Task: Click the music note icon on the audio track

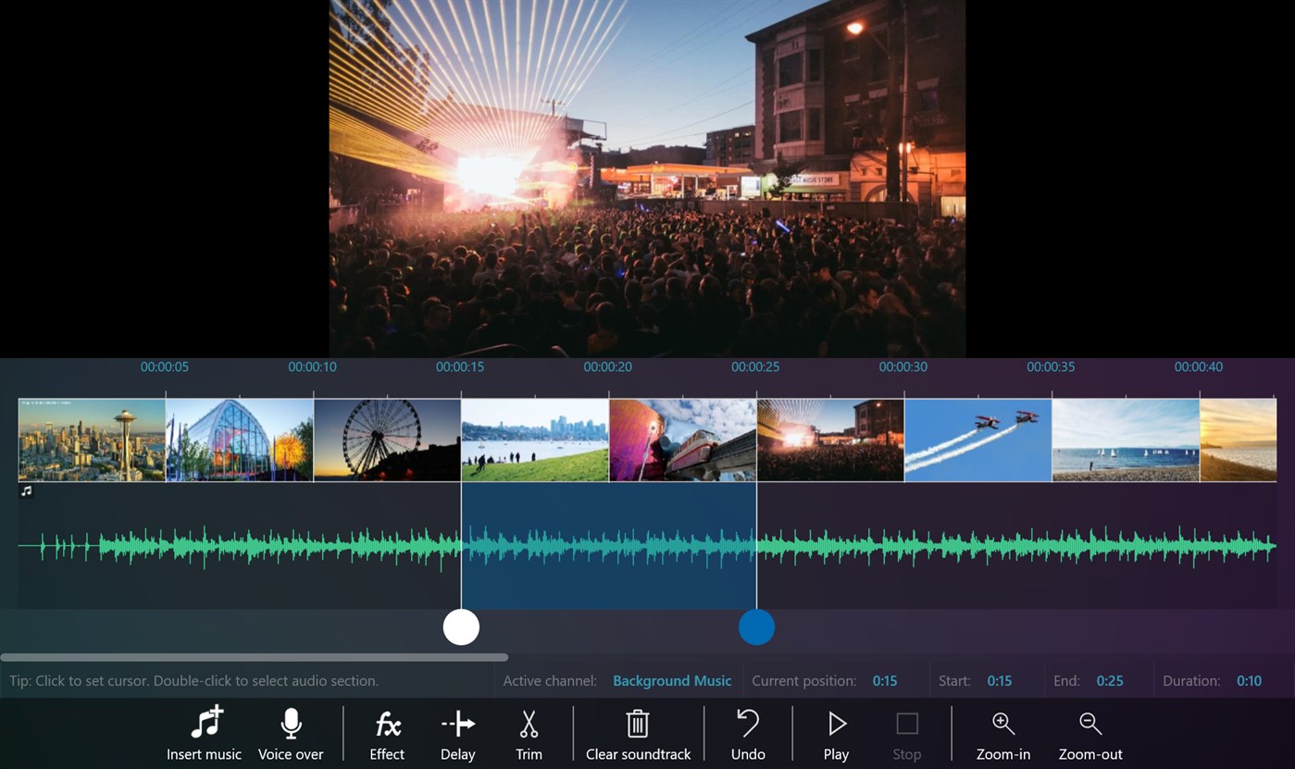Action: click(25, 491)
